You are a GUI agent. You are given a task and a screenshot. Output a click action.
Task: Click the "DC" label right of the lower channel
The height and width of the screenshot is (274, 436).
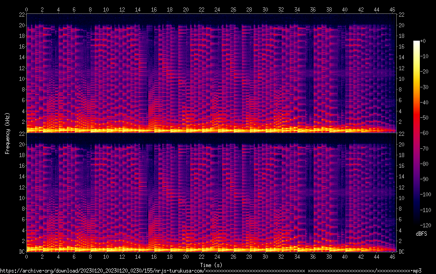tap(402, 252)
